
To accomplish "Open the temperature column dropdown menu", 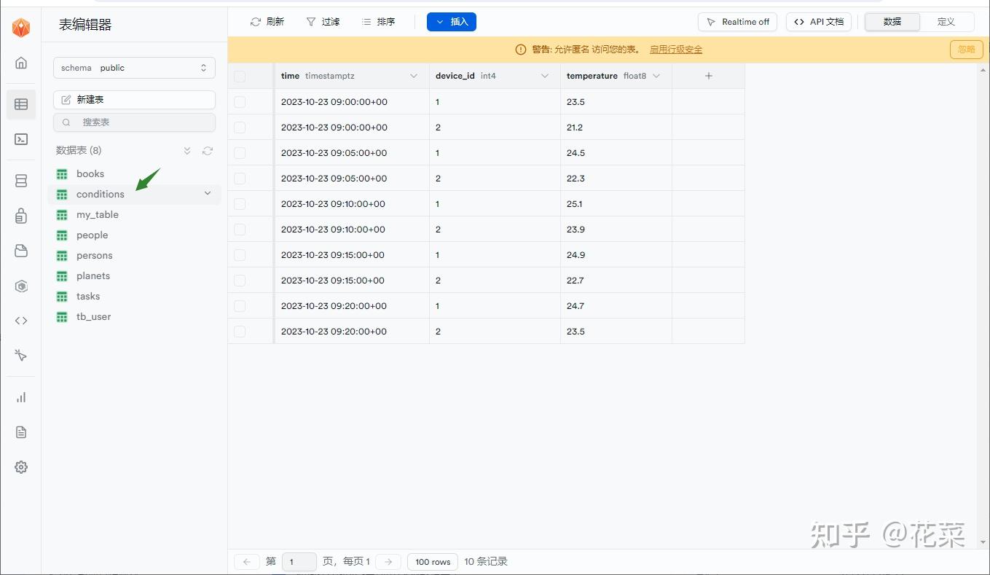I will pos(656,75).
